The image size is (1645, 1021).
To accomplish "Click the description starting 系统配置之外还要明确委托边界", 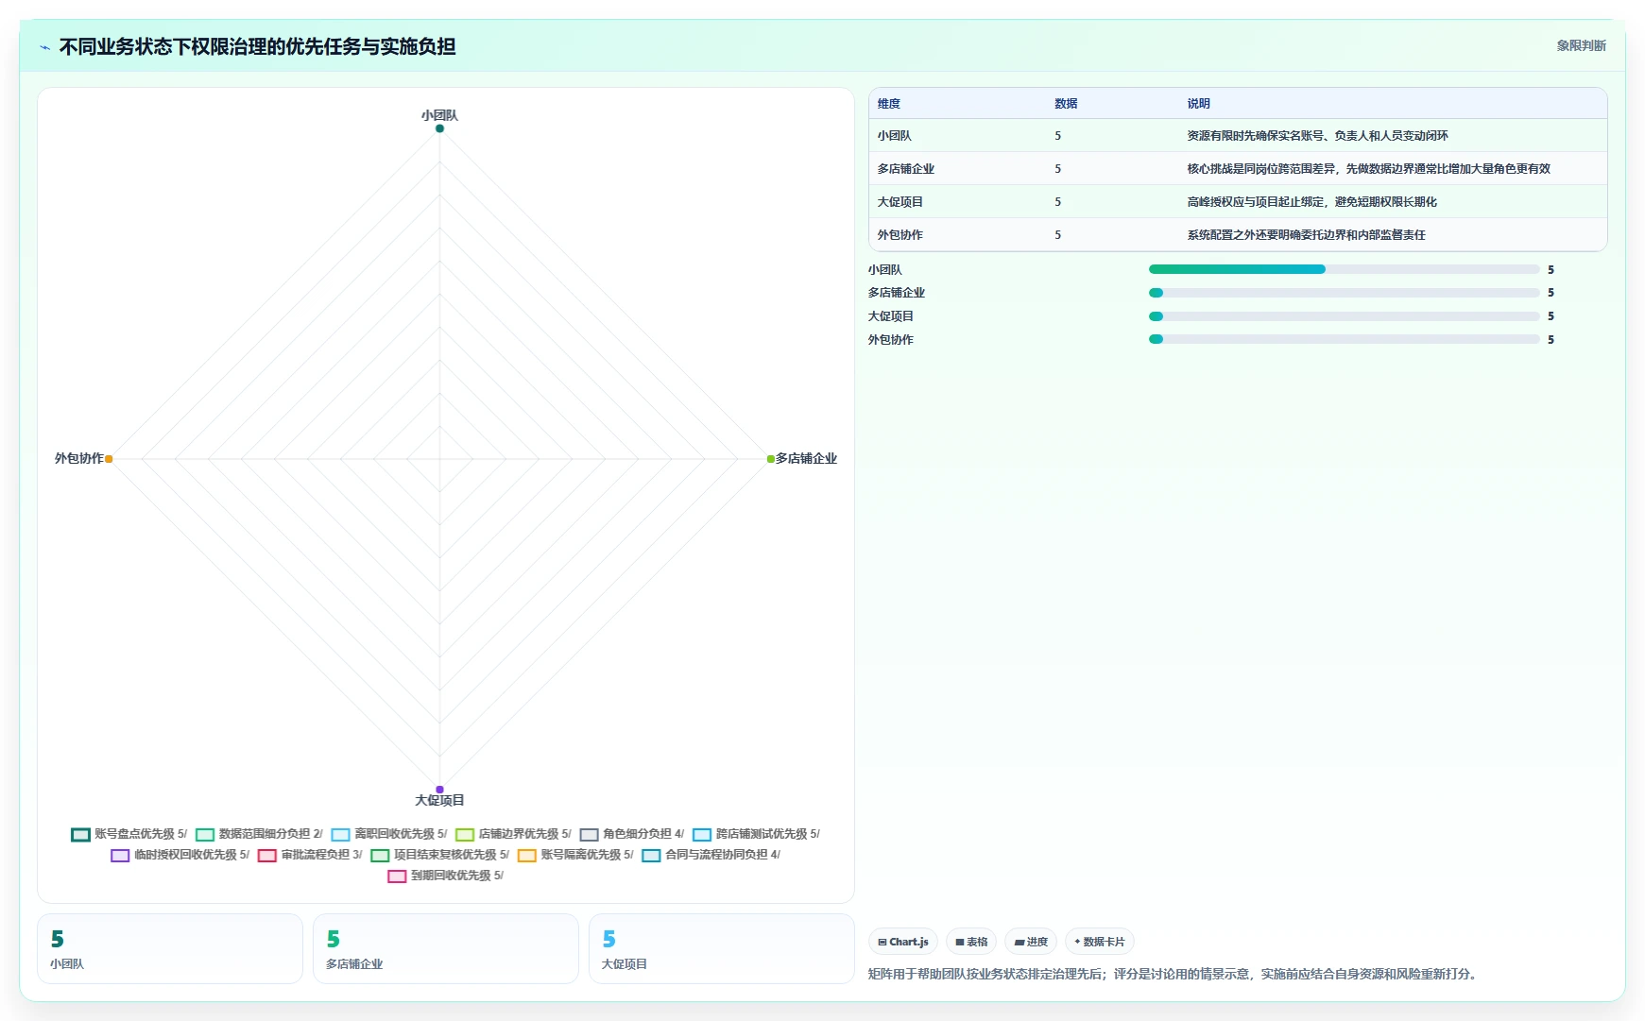I will 1306,235.
